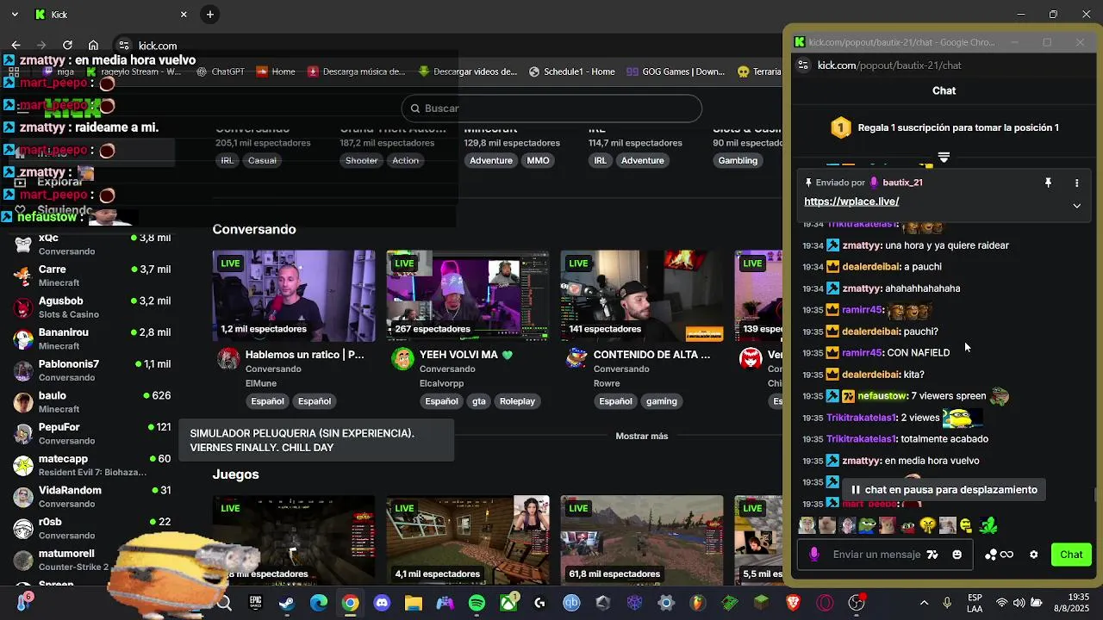Open Rowre CONTENIDO DE ALTA stream thumbnail

(x=642, y=296)
